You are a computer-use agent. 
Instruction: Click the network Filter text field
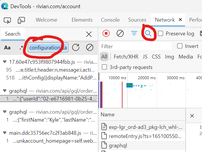click(136, 46)
